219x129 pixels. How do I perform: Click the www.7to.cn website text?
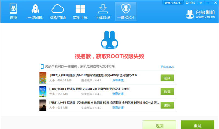[205, 17]
